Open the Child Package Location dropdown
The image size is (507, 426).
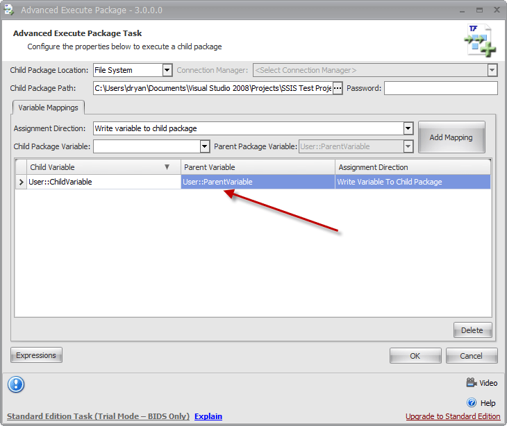pos(167,70)
